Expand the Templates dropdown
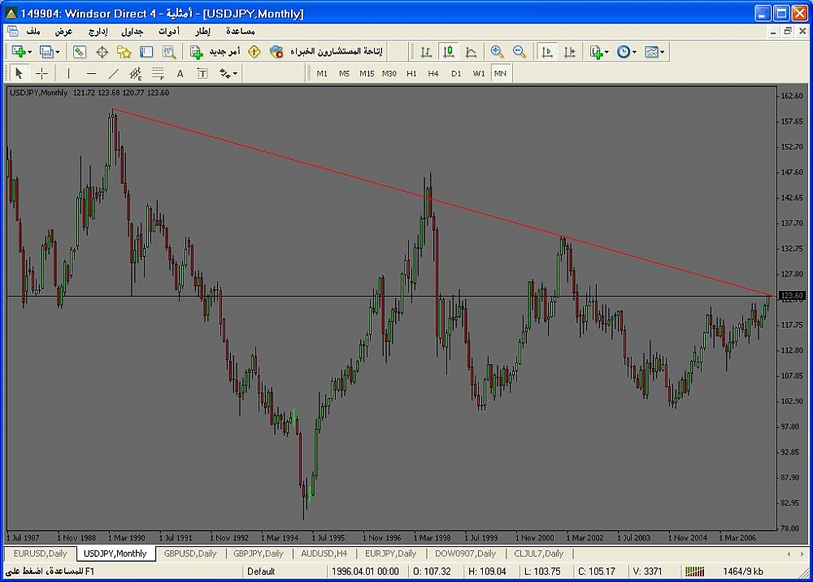 pyautogui.click(x=654, y=52)
